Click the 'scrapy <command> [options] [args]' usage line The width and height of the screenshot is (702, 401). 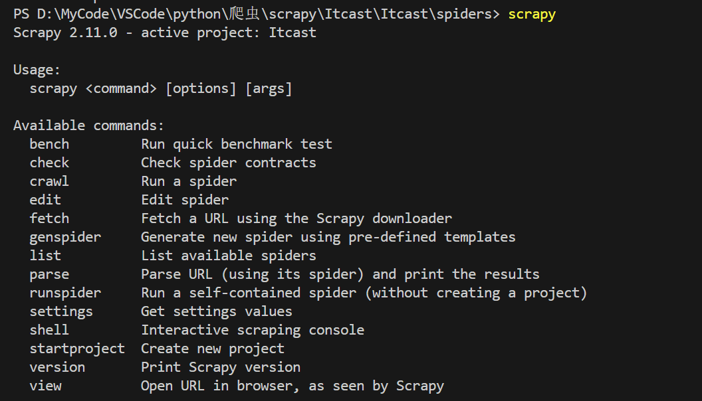[x=161, y=88]
